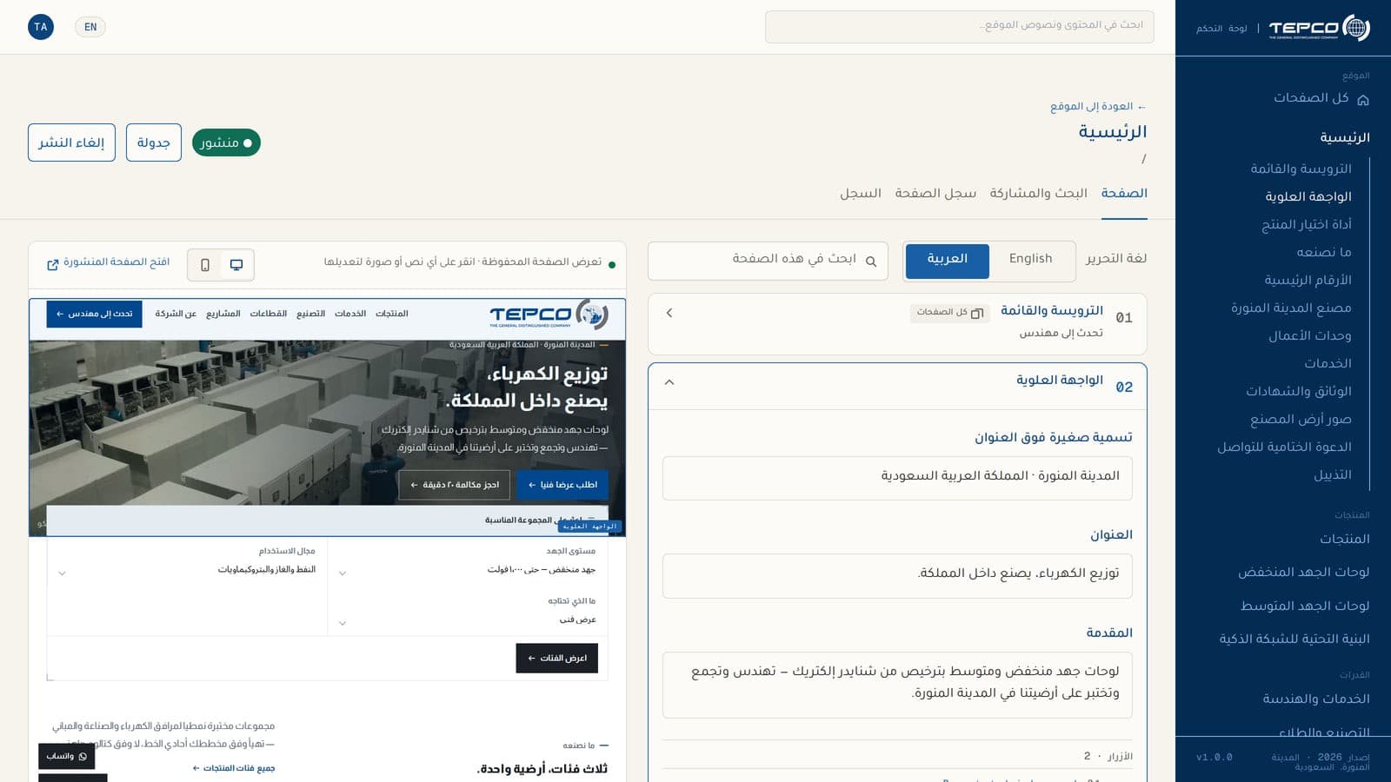The image size is (1391, 782).
Task: Open the TA user avatar
Action: (x=41, y=27)
